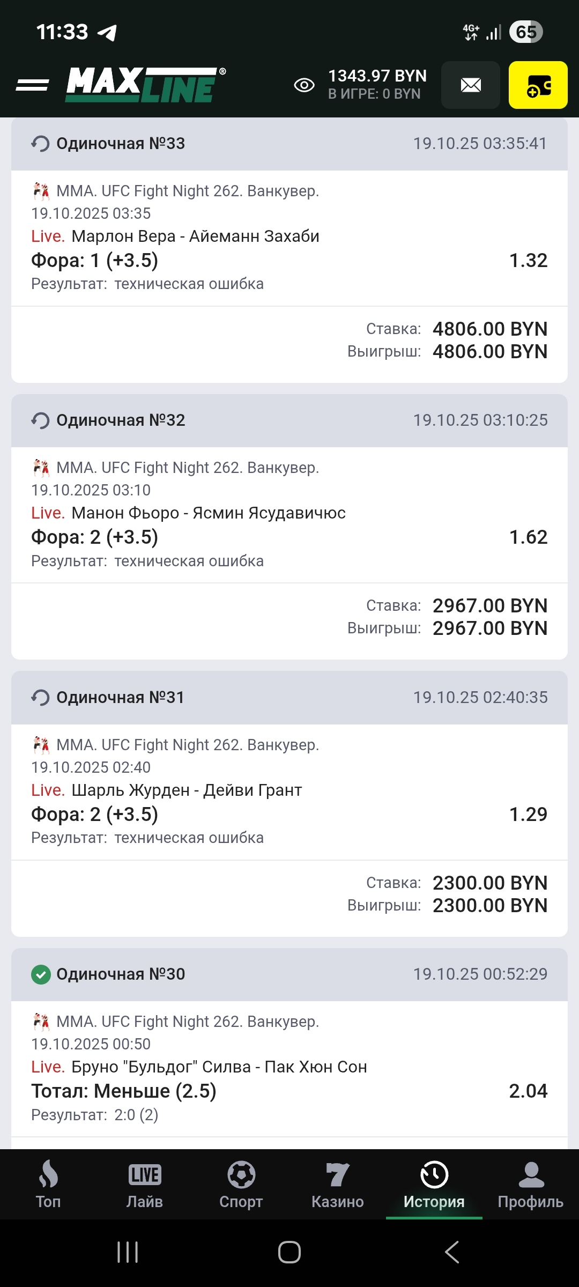Toggle balance visibility eye icon
Image resolution: width=579 pixels, height=1287 pixels.
click(304, 85)
